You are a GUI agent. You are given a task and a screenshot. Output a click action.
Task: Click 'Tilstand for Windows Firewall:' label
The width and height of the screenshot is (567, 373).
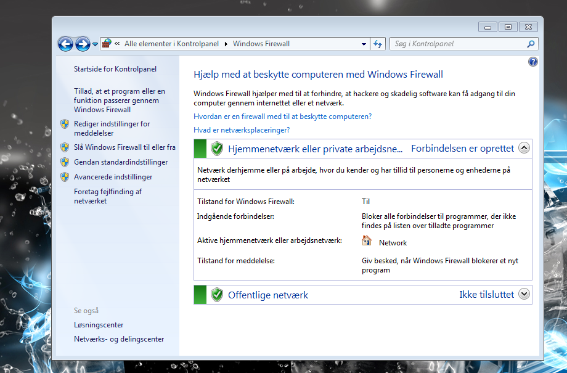click(245, 202)
